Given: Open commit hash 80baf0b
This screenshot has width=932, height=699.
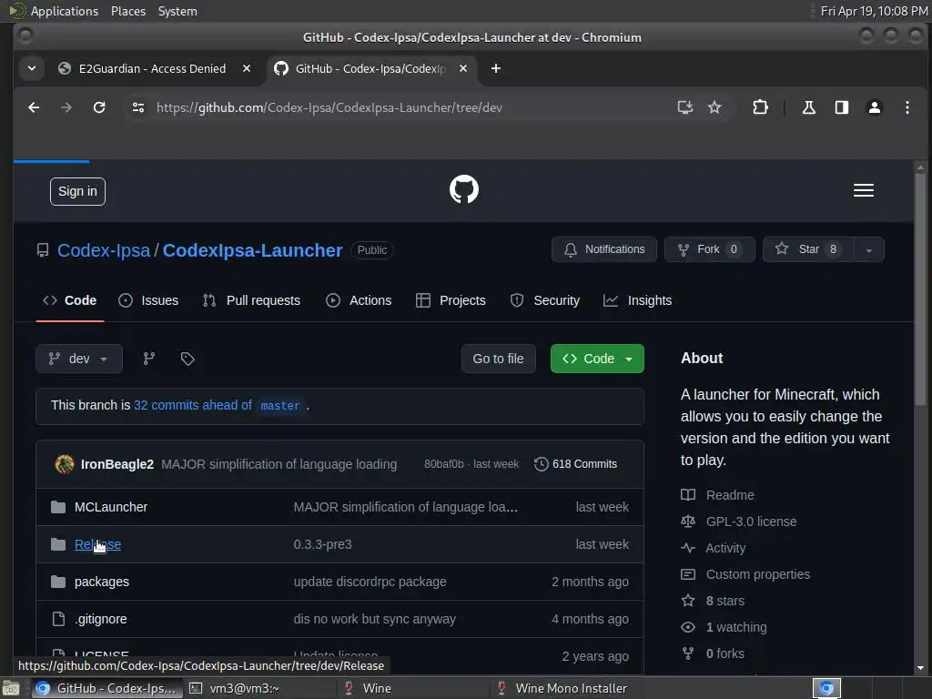Looking at the screenshot, I should click(x=443, y=464).
